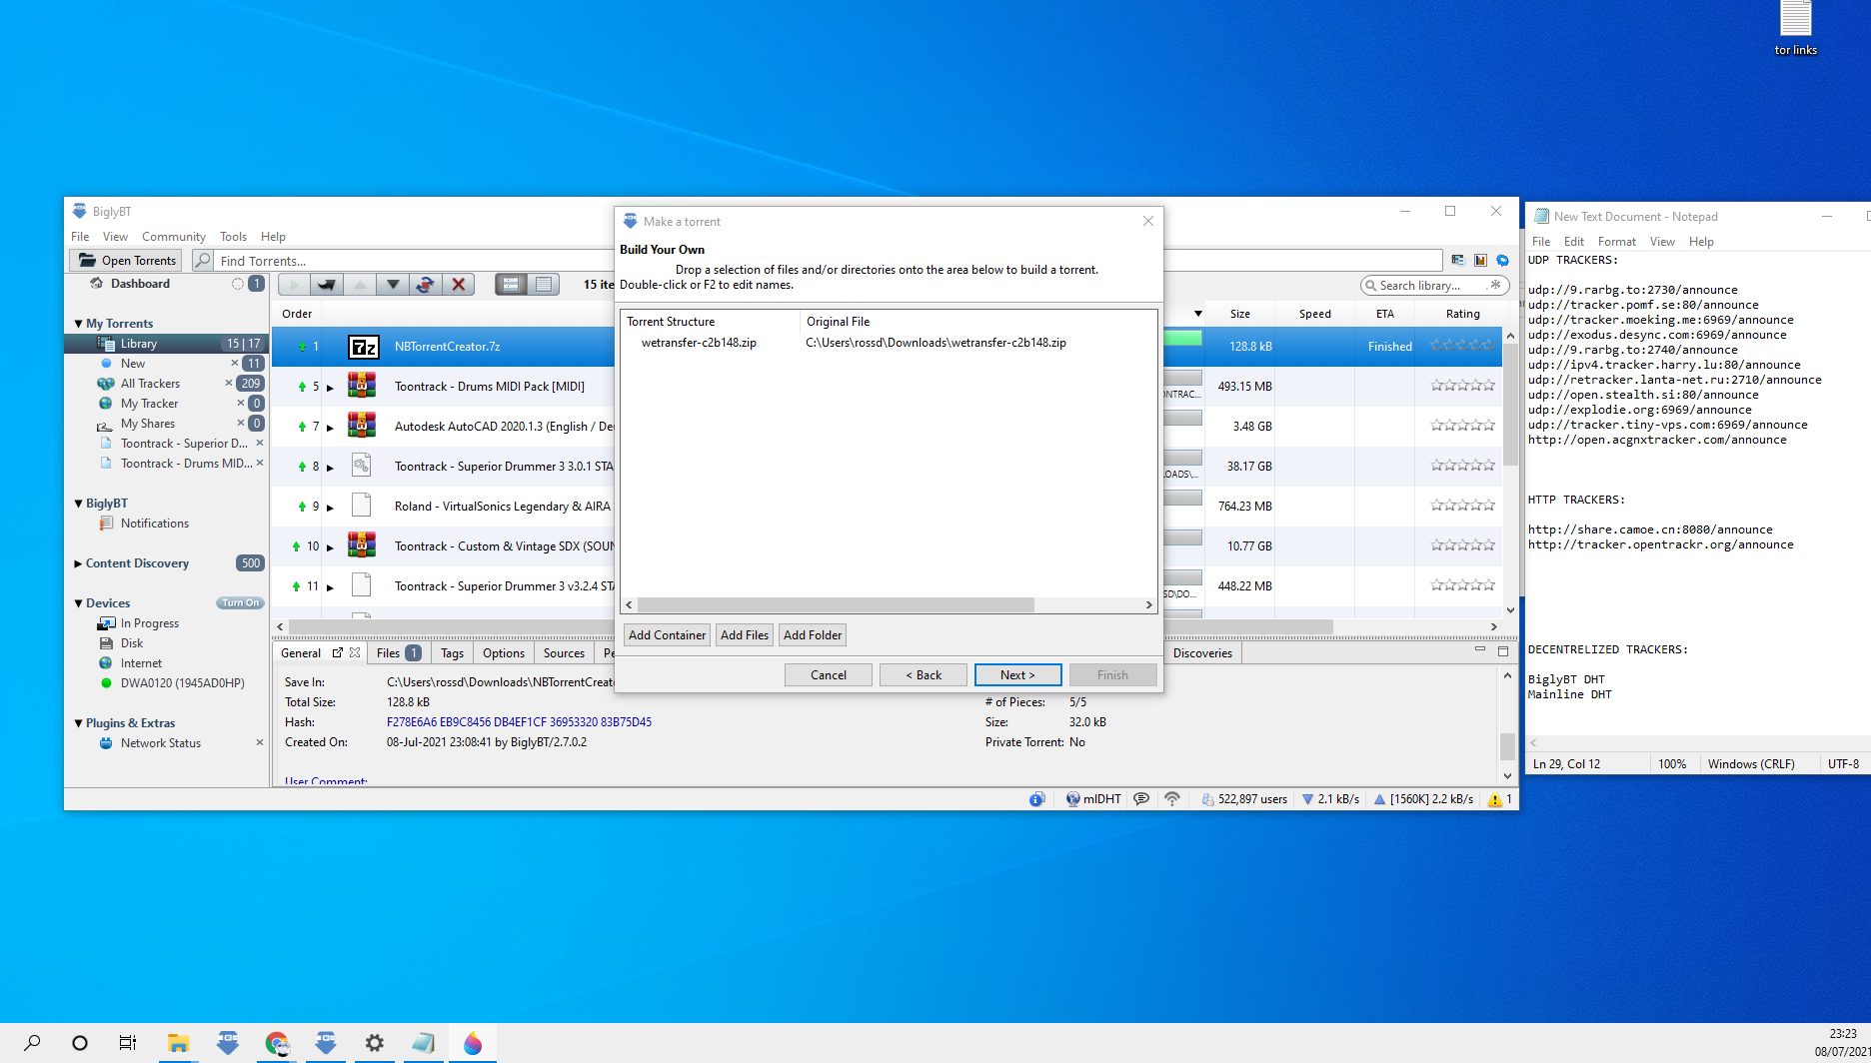Click the Add Container button
The height and width of the screenshot is (1063, 1871).
(667, 635)
